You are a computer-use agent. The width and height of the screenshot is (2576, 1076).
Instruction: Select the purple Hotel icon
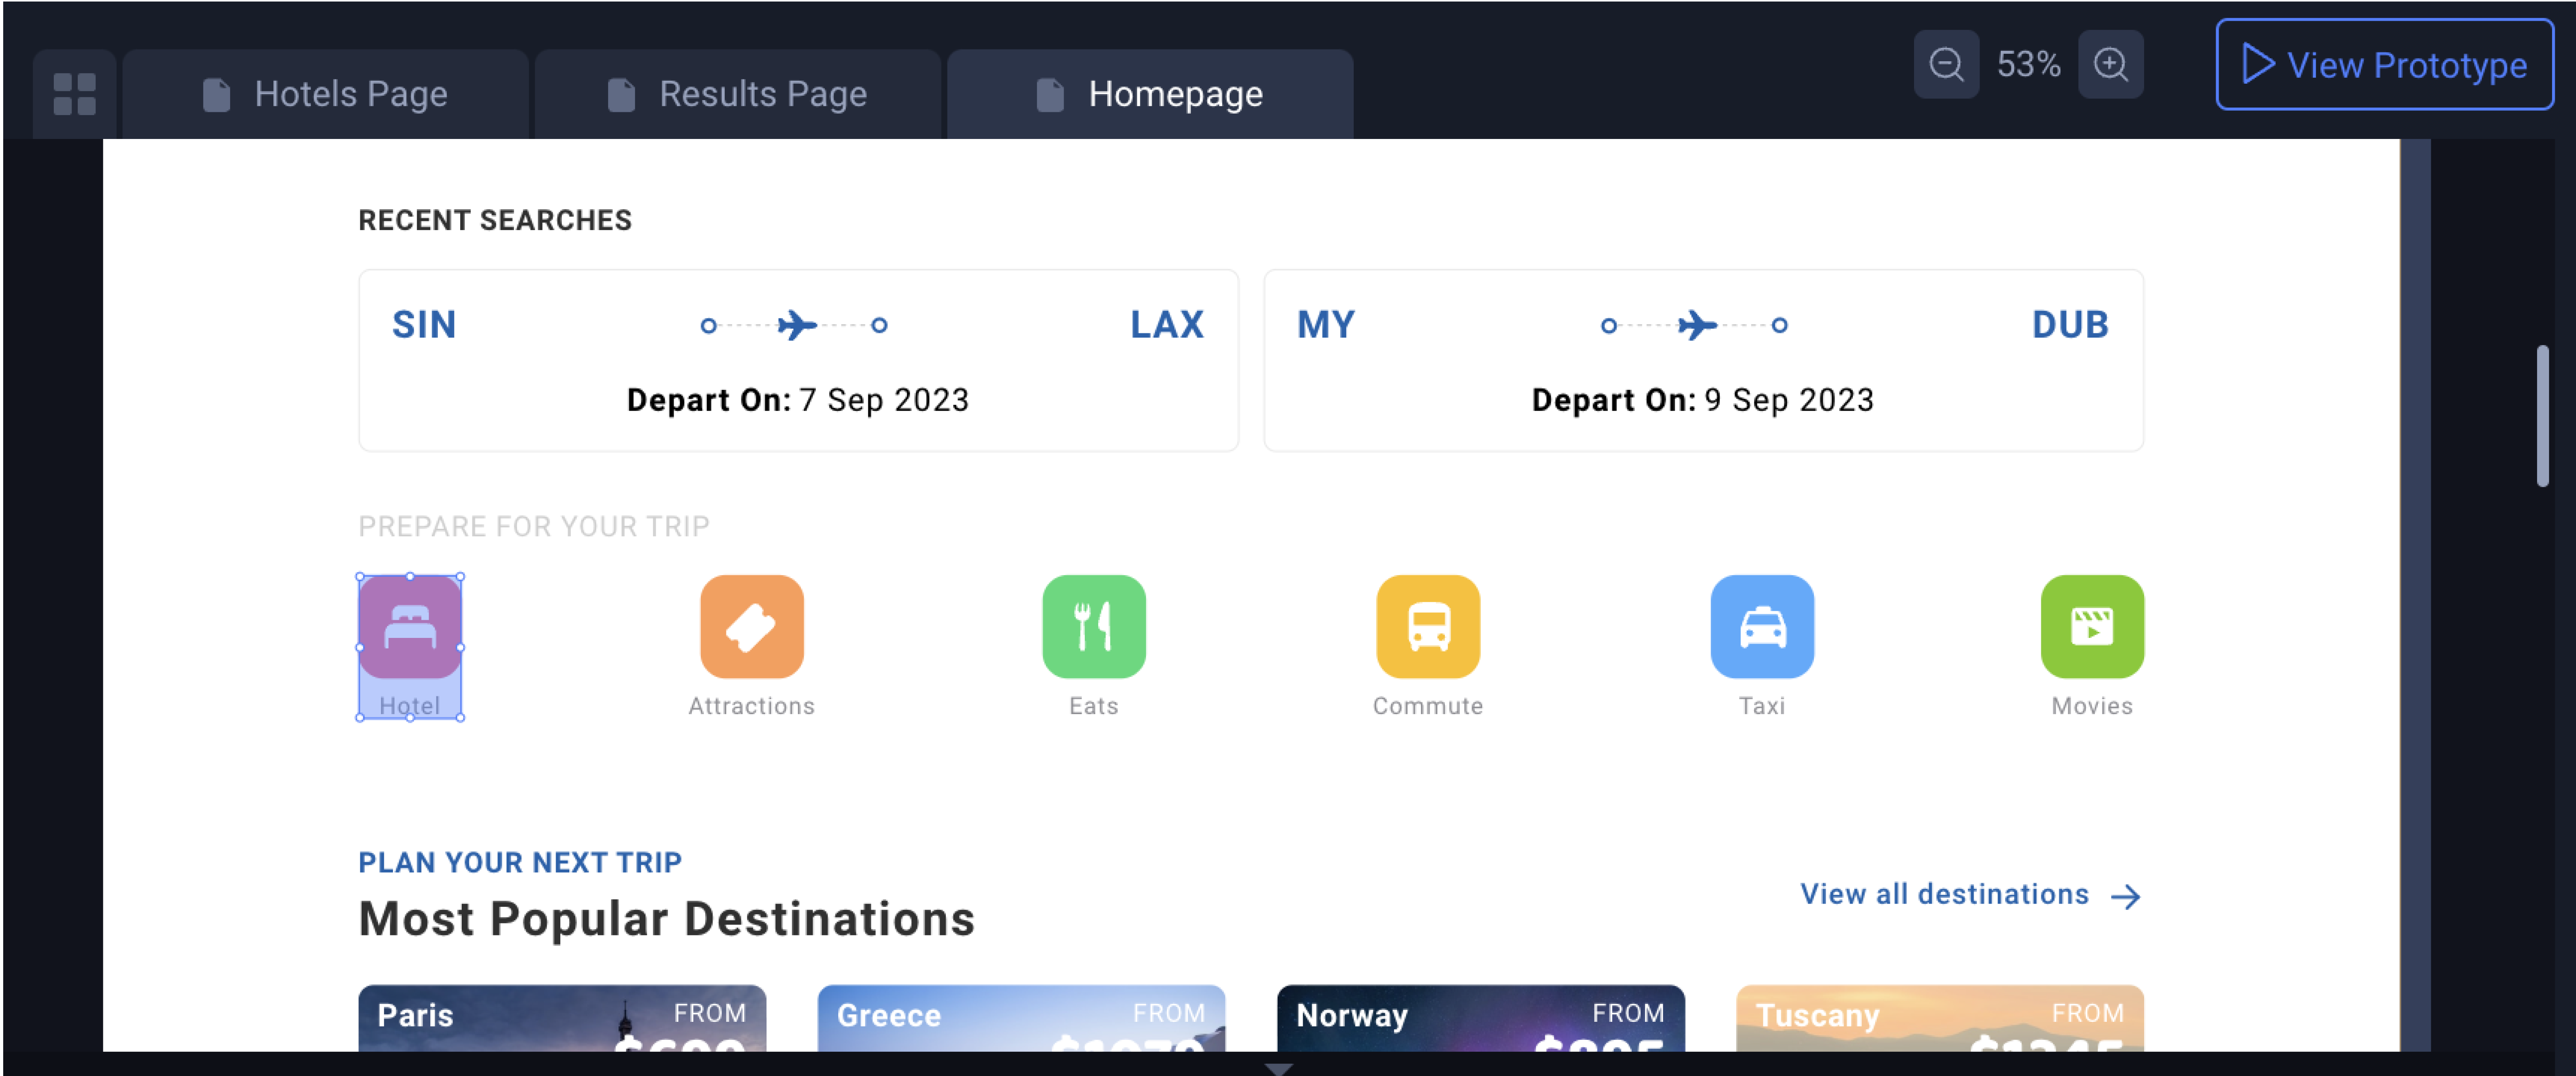[410, 627]
